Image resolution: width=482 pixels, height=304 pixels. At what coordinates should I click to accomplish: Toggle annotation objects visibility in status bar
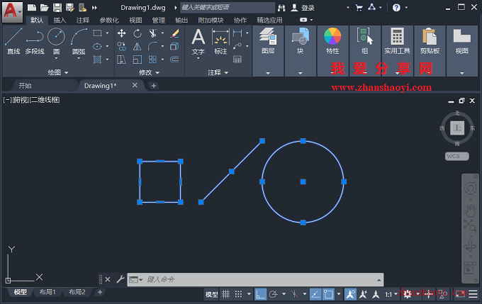tap(350, 294)
